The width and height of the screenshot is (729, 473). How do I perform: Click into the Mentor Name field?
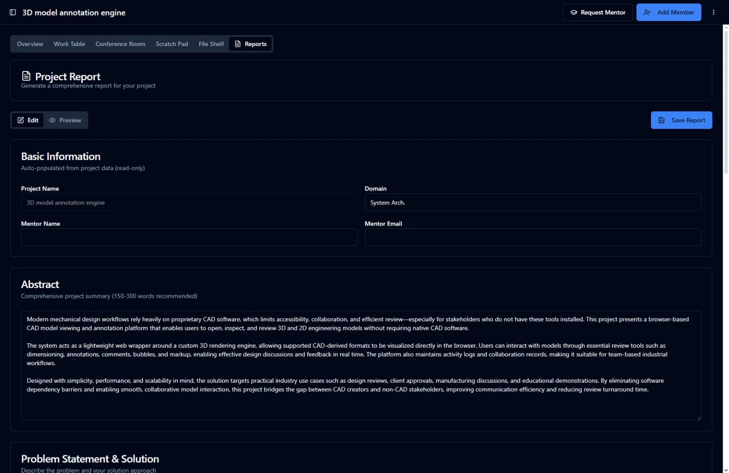point(189,237)
